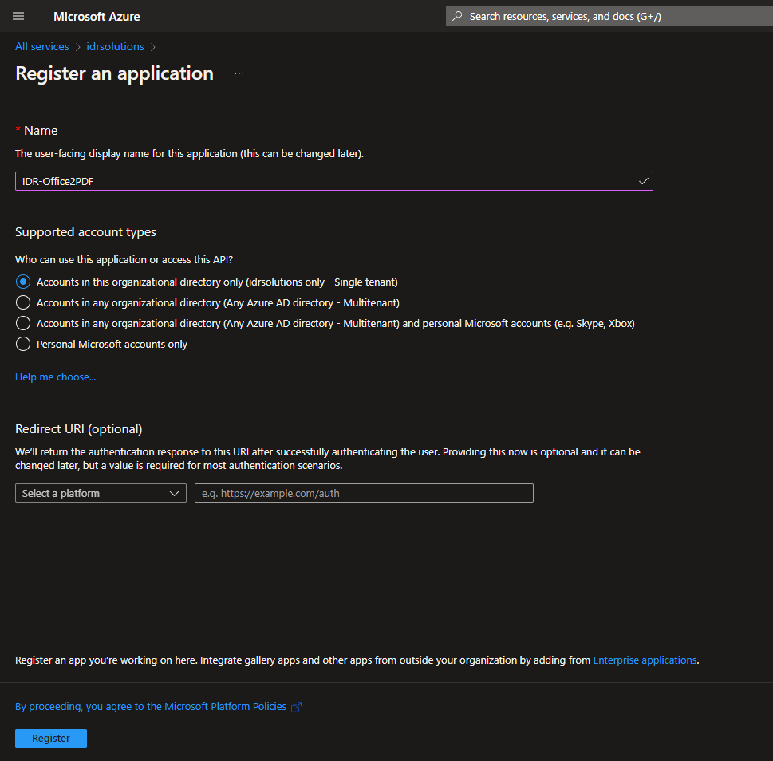This screenshot has width=773, height=761.
Task: Open Help me choose link
Action: pyautogui.click(x=55, y=377)
